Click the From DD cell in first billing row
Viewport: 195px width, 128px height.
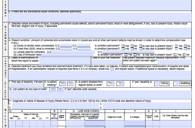19,123
